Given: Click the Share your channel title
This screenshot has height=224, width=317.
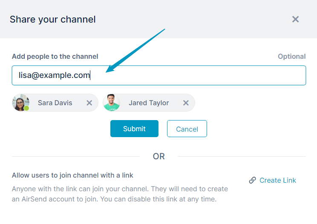Looking at the screenshot, I should coord(53,20).
